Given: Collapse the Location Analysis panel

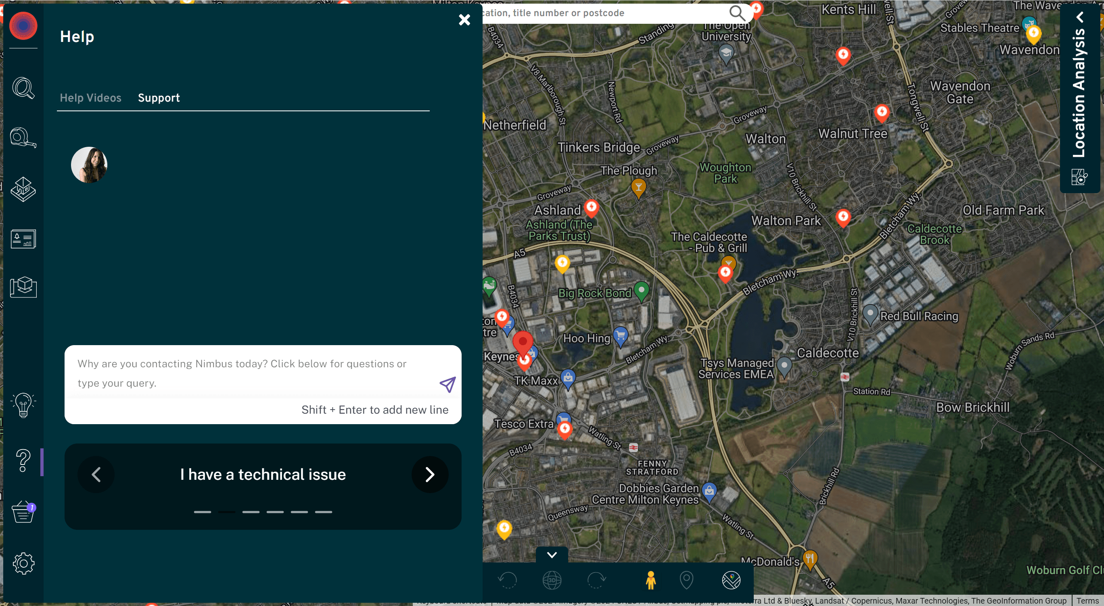Looking at the screenshot, I should 1080,17.
